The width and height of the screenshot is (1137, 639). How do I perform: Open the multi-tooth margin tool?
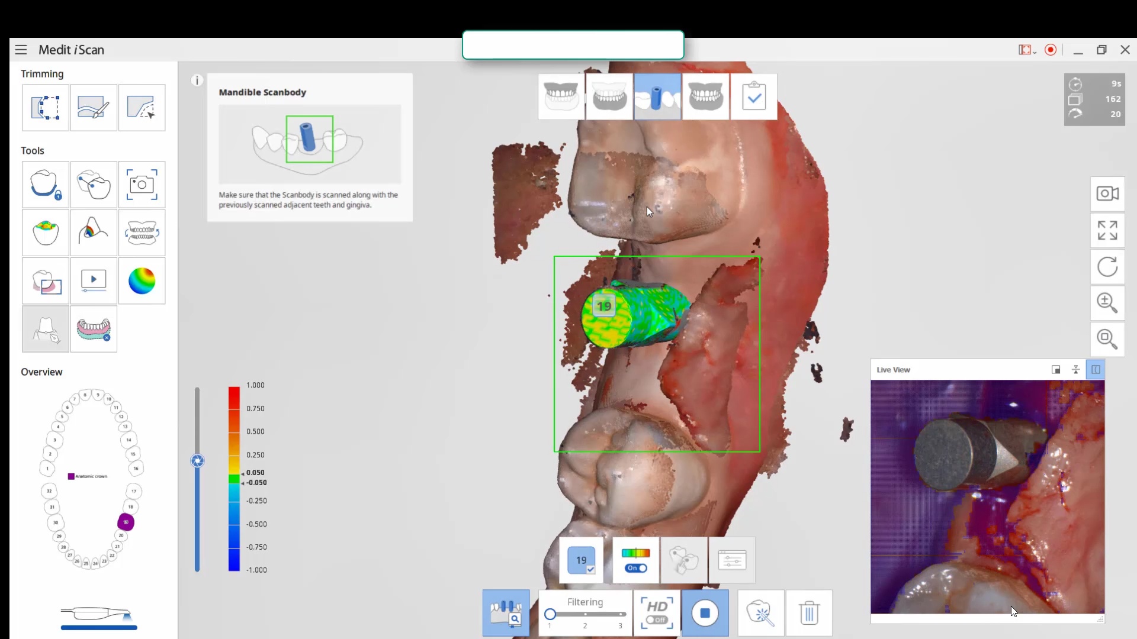pyautogui.click(x=94, y=185)
